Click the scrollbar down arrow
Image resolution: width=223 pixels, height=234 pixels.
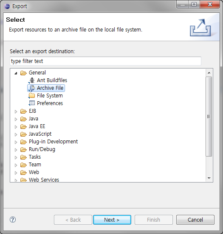pos(209,178)
